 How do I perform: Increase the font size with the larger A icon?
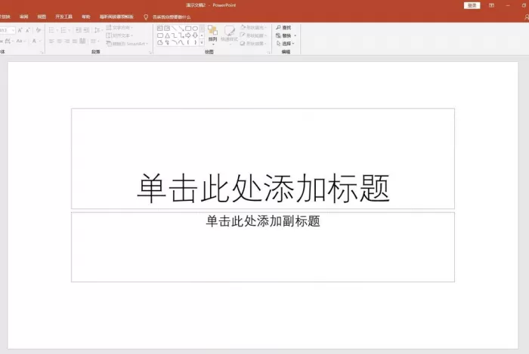[20, 30]
